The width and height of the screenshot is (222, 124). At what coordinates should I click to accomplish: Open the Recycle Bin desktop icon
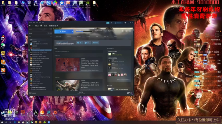click(29, 4)
